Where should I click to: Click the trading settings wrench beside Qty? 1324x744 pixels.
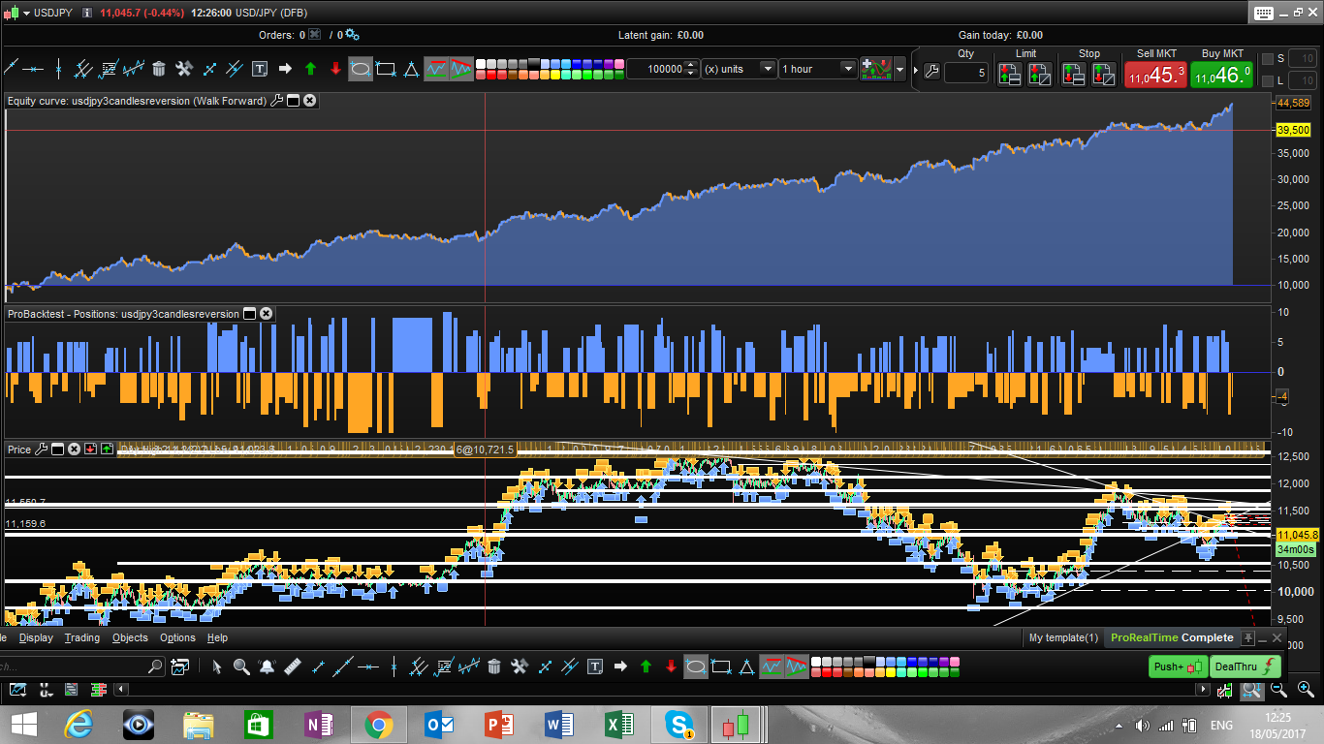click(930, 72)
